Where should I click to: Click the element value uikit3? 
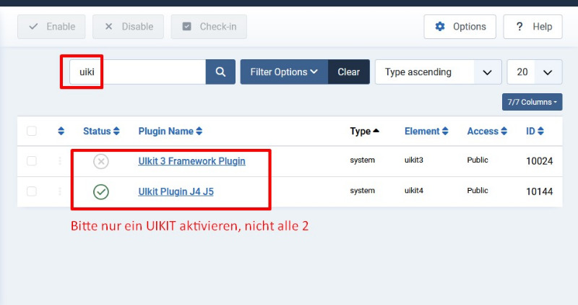(413, 160)
